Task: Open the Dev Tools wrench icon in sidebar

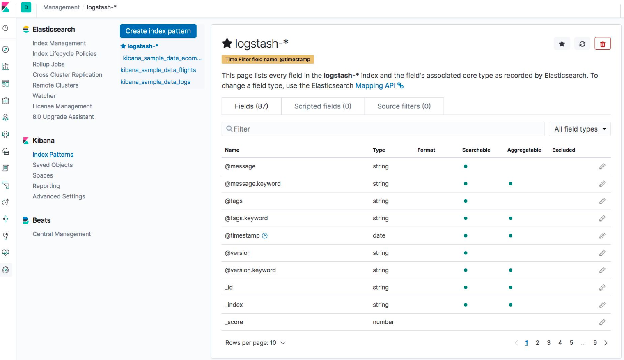Action: [x=6, y=236]
